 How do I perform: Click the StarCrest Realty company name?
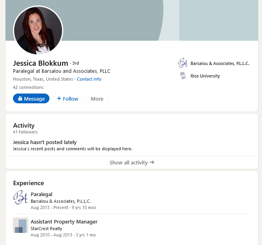46,229
